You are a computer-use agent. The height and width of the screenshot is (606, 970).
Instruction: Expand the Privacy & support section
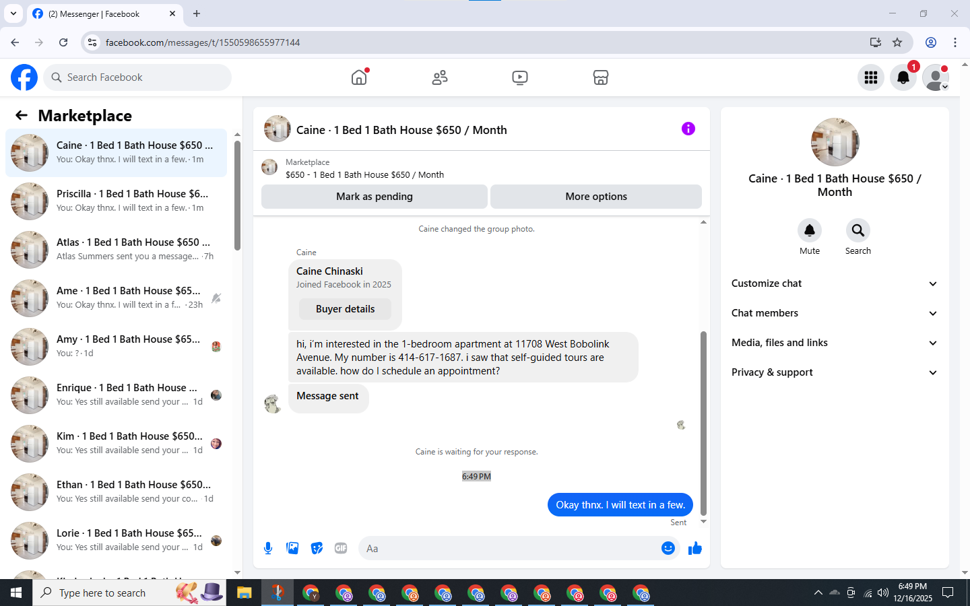point(835,372)
